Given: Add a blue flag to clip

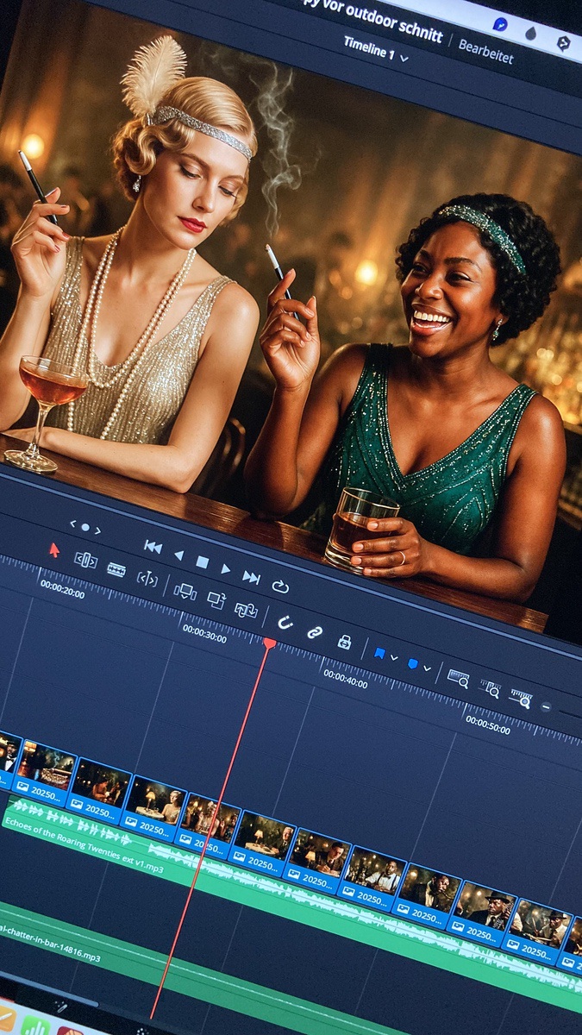Looking at the screenshot, I should coord(379,654).
